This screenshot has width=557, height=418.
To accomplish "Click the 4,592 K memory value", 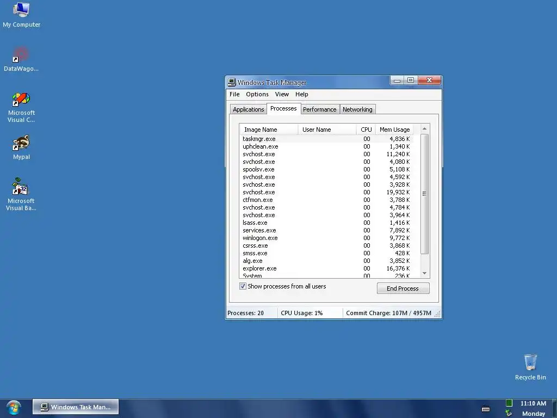I will [400, 177].
